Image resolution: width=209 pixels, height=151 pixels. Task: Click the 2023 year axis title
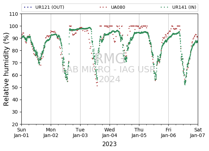tap(110, 144)
